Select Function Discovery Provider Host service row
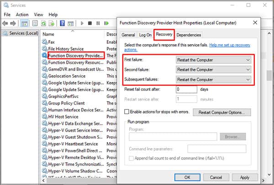 [x=75, y=56]
